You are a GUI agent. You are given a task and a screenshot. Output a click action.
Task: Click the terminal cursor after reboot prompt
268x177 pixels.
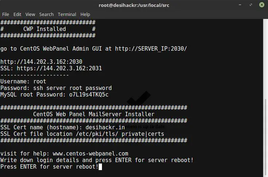[x=100, y=167]
